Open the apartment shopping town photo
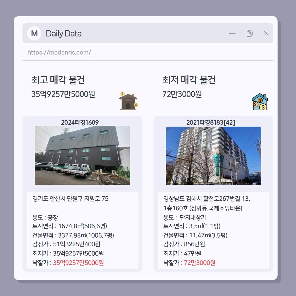 tap(213, 156)
